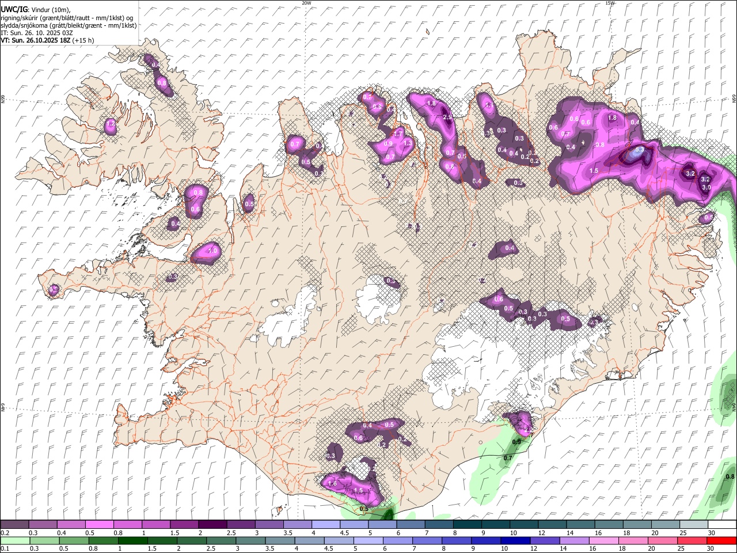Screen dimensions: 737x553
Task: Click the '1.7' snowfall value in the north
Action: point(397,134)
